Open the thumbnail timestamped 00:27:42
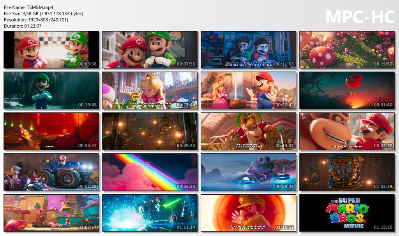The image size is (399, 236). tap(248, 91)
